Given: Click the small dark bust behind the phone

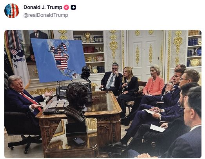Looking at the screenshot, I should (85, 74).
